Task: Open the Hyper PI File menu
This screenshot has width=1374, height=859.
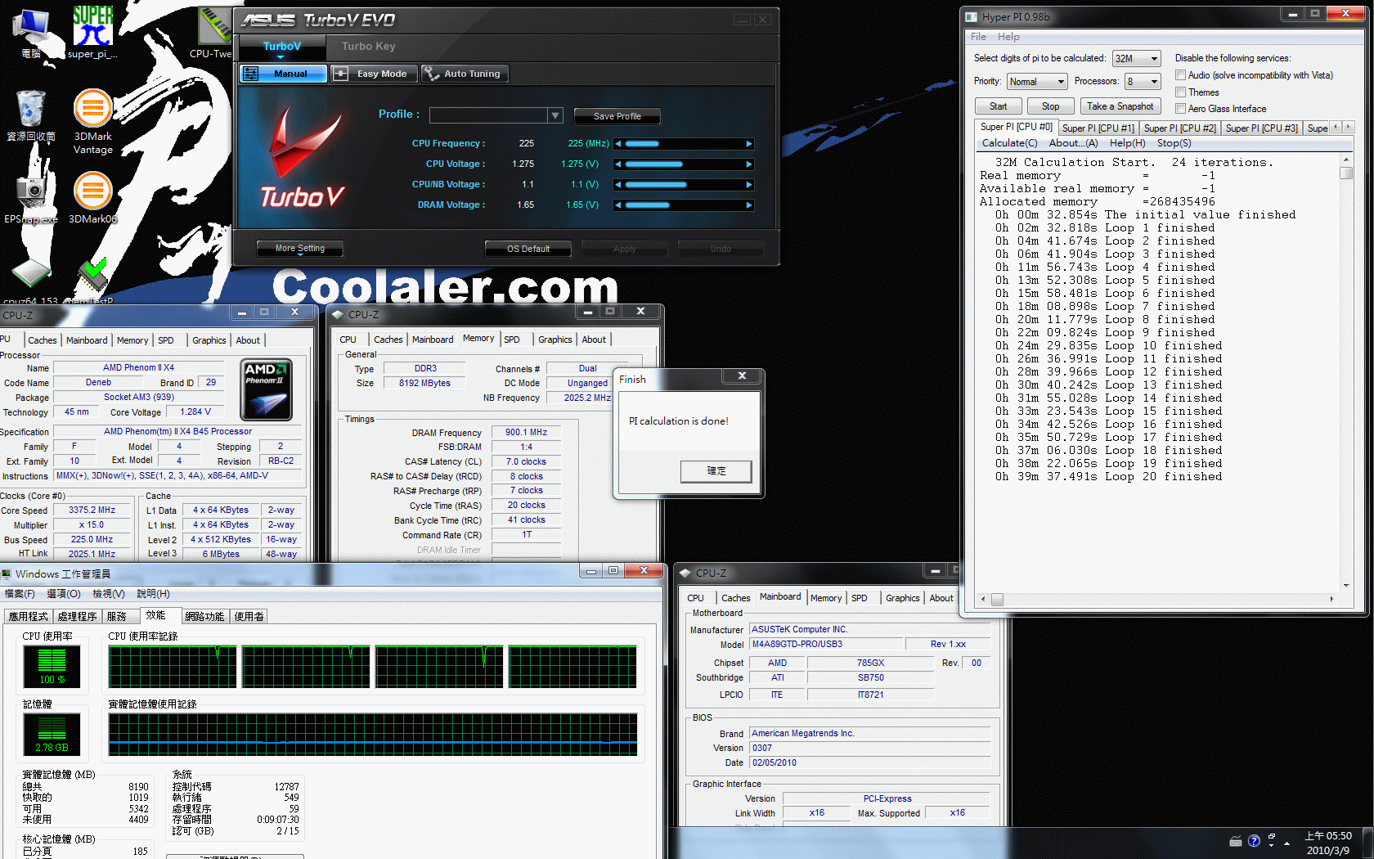Action: coord(978,37)
